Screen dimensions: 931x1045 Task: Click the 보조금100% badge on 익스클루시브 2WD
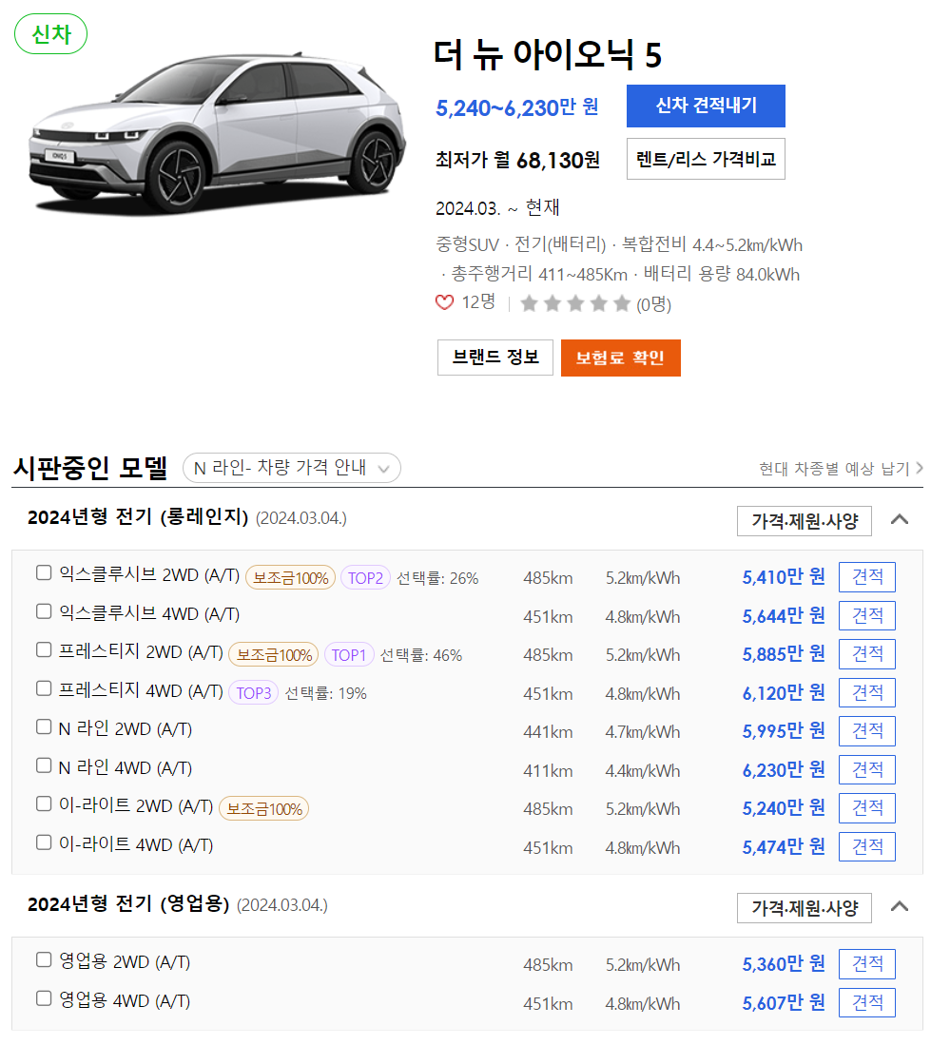(x=291, y=578)
